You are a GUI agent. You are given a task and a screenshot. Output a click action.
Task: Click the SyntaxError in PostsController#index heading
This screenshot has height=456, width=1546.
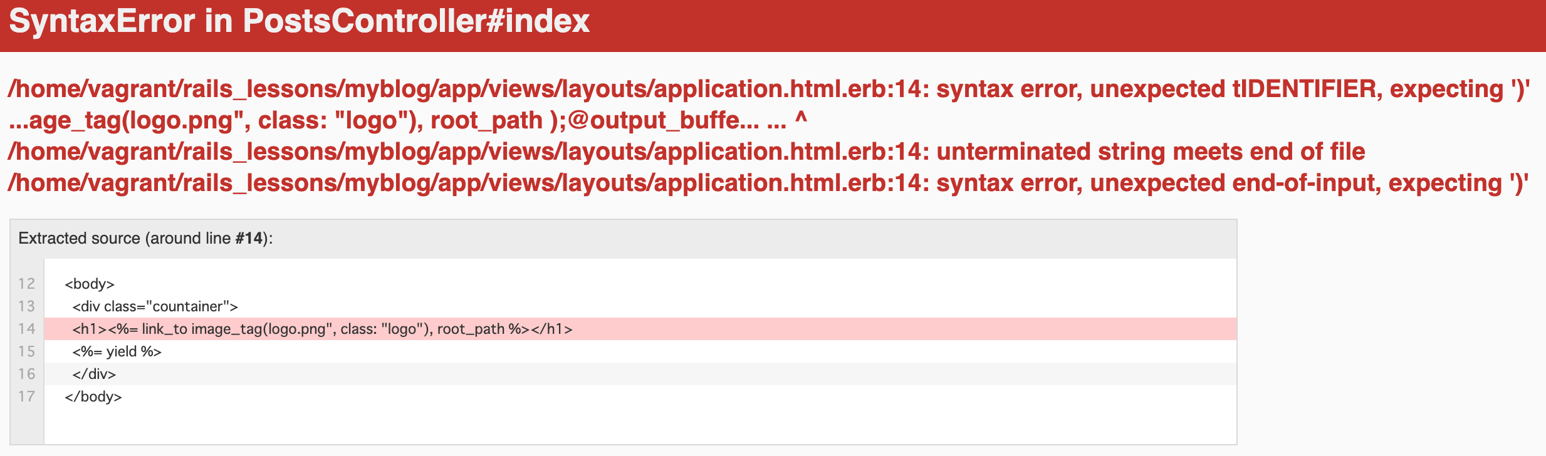point(300,21)
